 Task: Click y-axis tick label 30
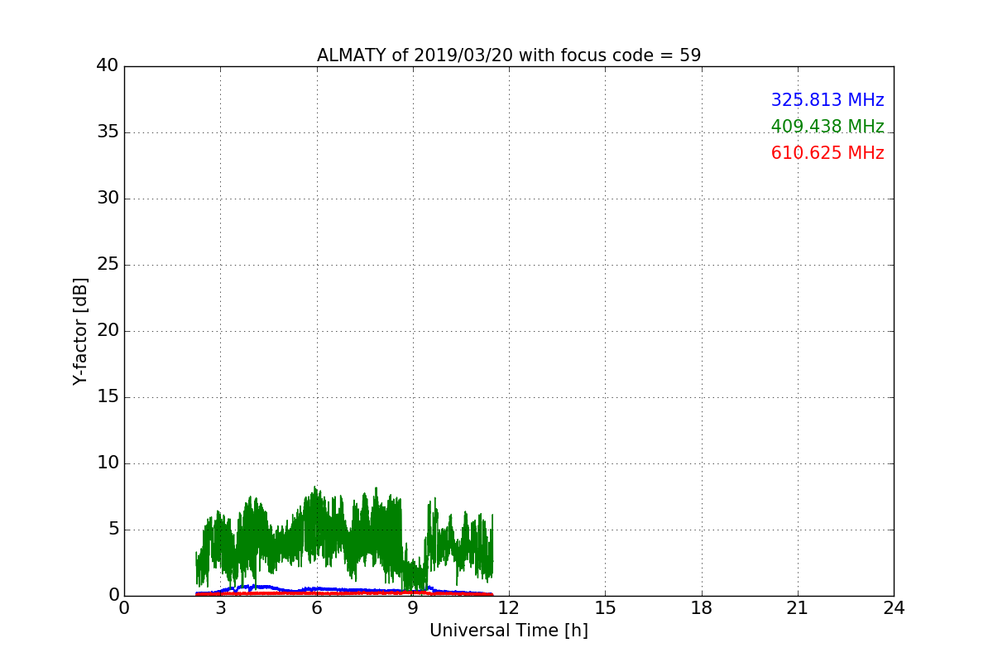click(108, 199)
